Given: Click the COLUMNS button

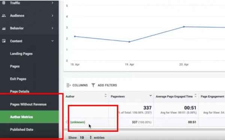Looking at the screenshot, I should [77, 85].
